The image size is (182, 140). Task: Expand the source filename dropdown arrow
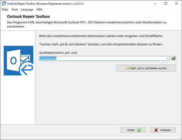pos(167,59)
